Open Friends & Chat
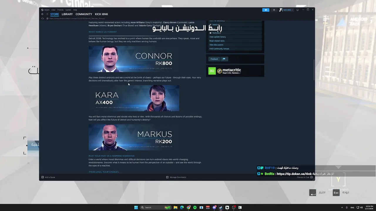The image size is (376, 211). tap(305, 177)
